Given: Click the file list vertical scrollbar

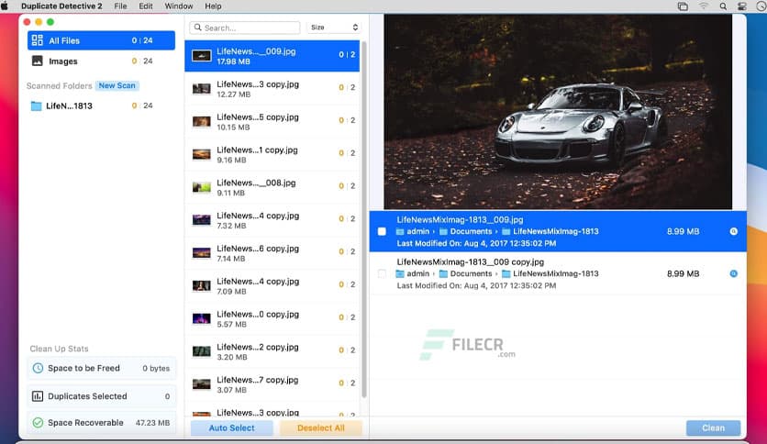Looking at the screenshot, I should (x=364, y=219).
